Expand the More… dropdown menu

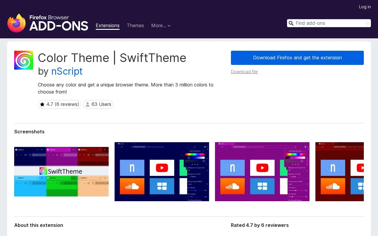161,26
